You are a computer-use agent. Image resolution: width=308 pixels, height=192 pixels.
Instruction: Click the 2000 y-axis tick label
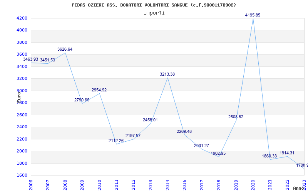tap(22, 151)
